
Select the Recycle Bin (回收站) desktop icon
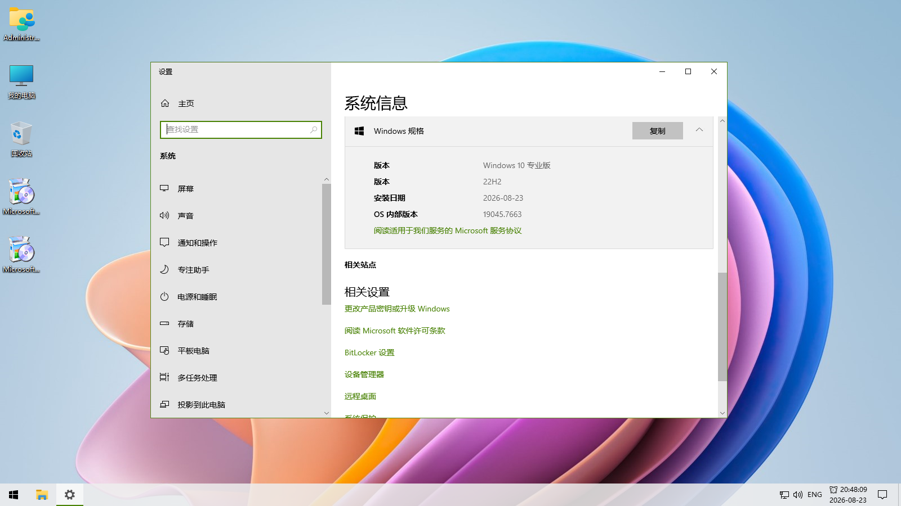[21, 139]
